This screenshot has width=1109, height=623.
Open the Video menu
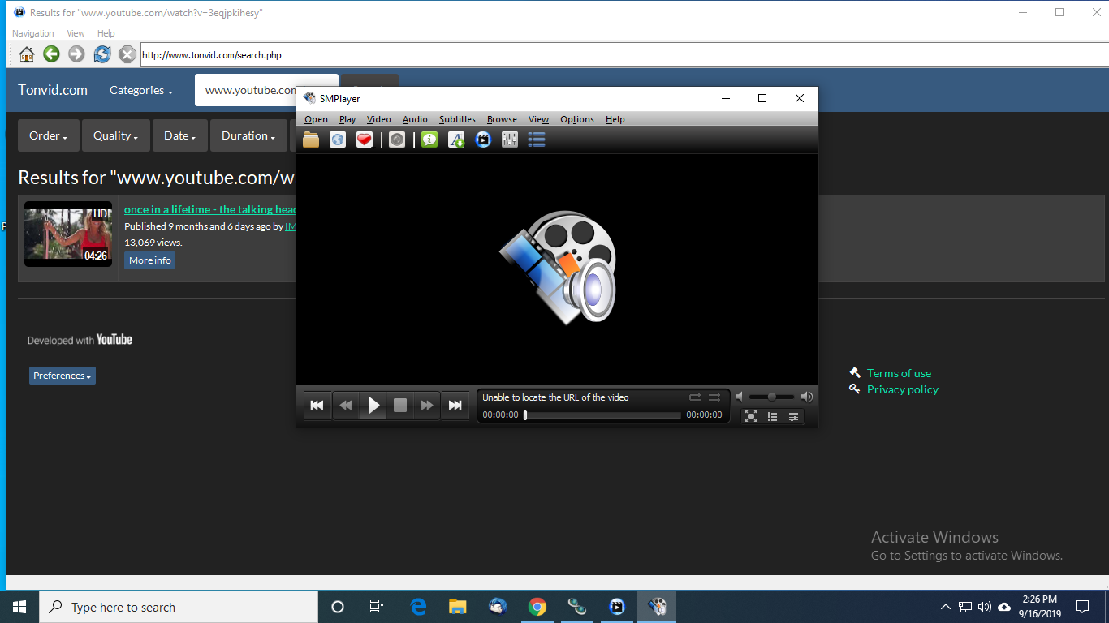pos(378,119)
